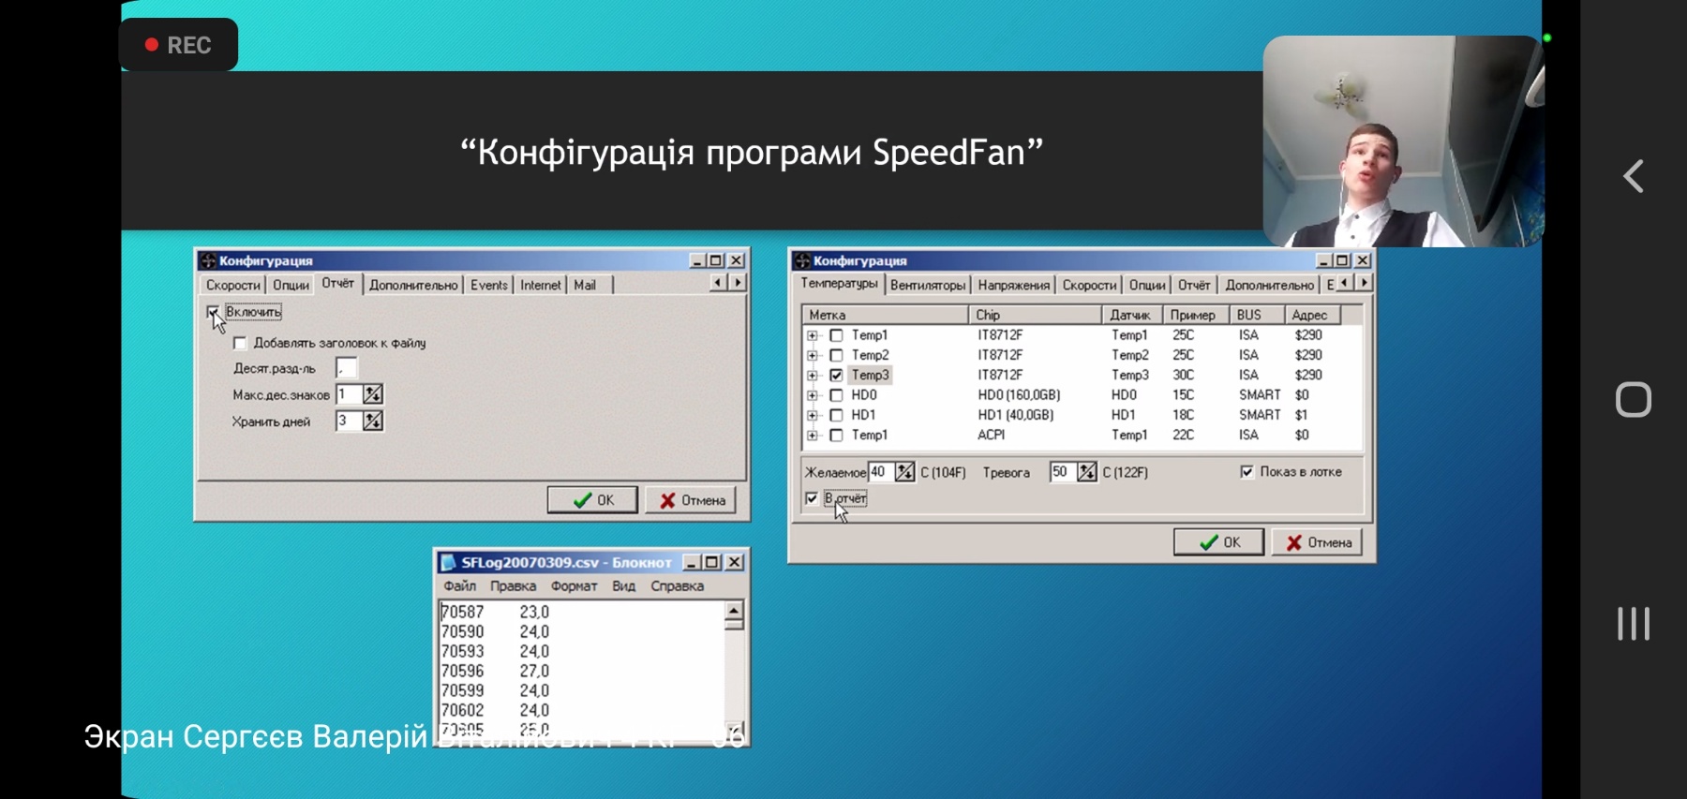Toggle the Включить checkbox

(213, 312)
